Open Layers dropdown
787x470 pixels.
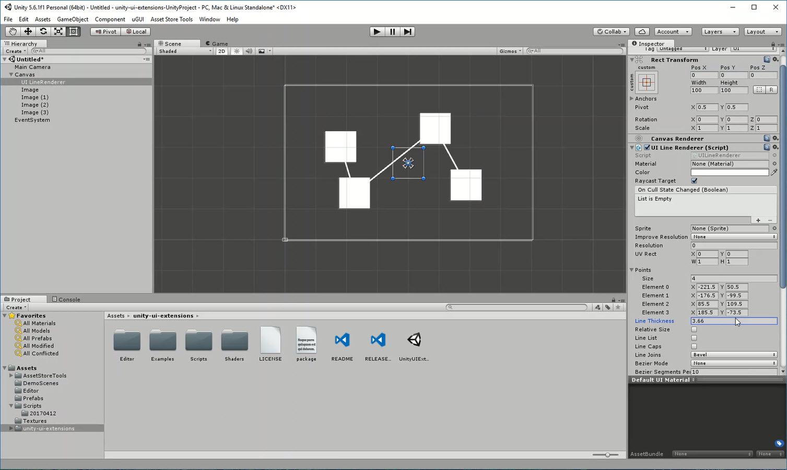click(x=720, y=32)
